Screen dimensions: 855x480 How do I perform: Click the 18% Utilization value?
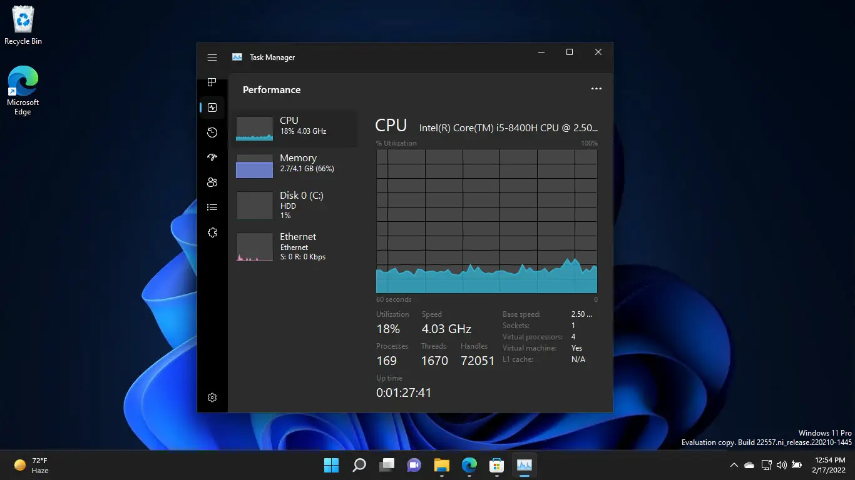[388, 329]
